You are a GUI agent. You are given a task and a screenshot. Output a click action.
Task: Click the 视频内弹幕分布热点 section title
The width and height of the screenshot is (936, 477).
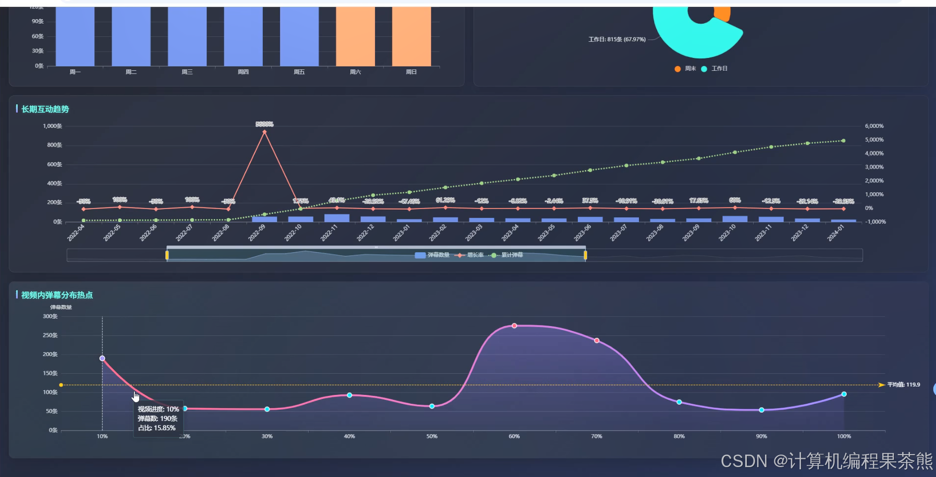point(57,295)
